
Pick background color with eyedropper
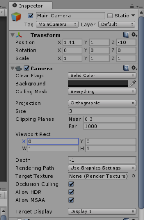[133, 84]
